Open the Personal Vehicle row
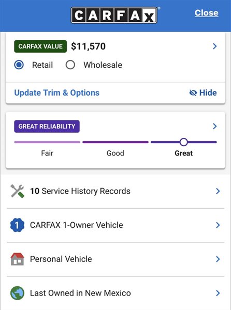 116,259
